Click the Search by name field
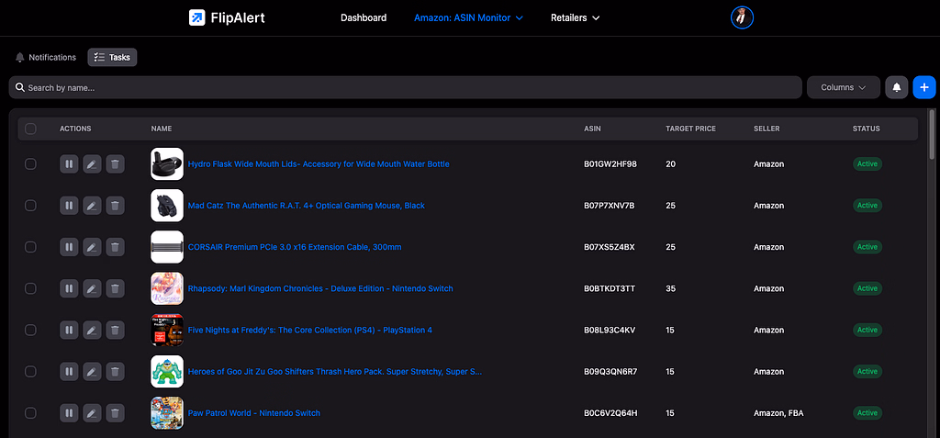The width and height of the screenshot is (940, 438). [x=405, y=87]
